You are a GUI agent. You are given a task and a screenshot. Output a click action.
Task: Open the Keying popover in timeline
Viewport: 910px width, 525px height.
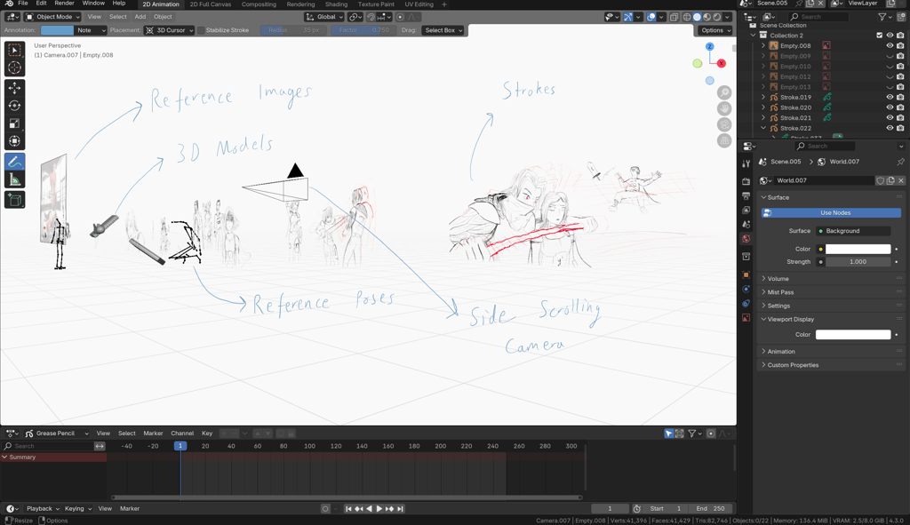pos(77,509)
